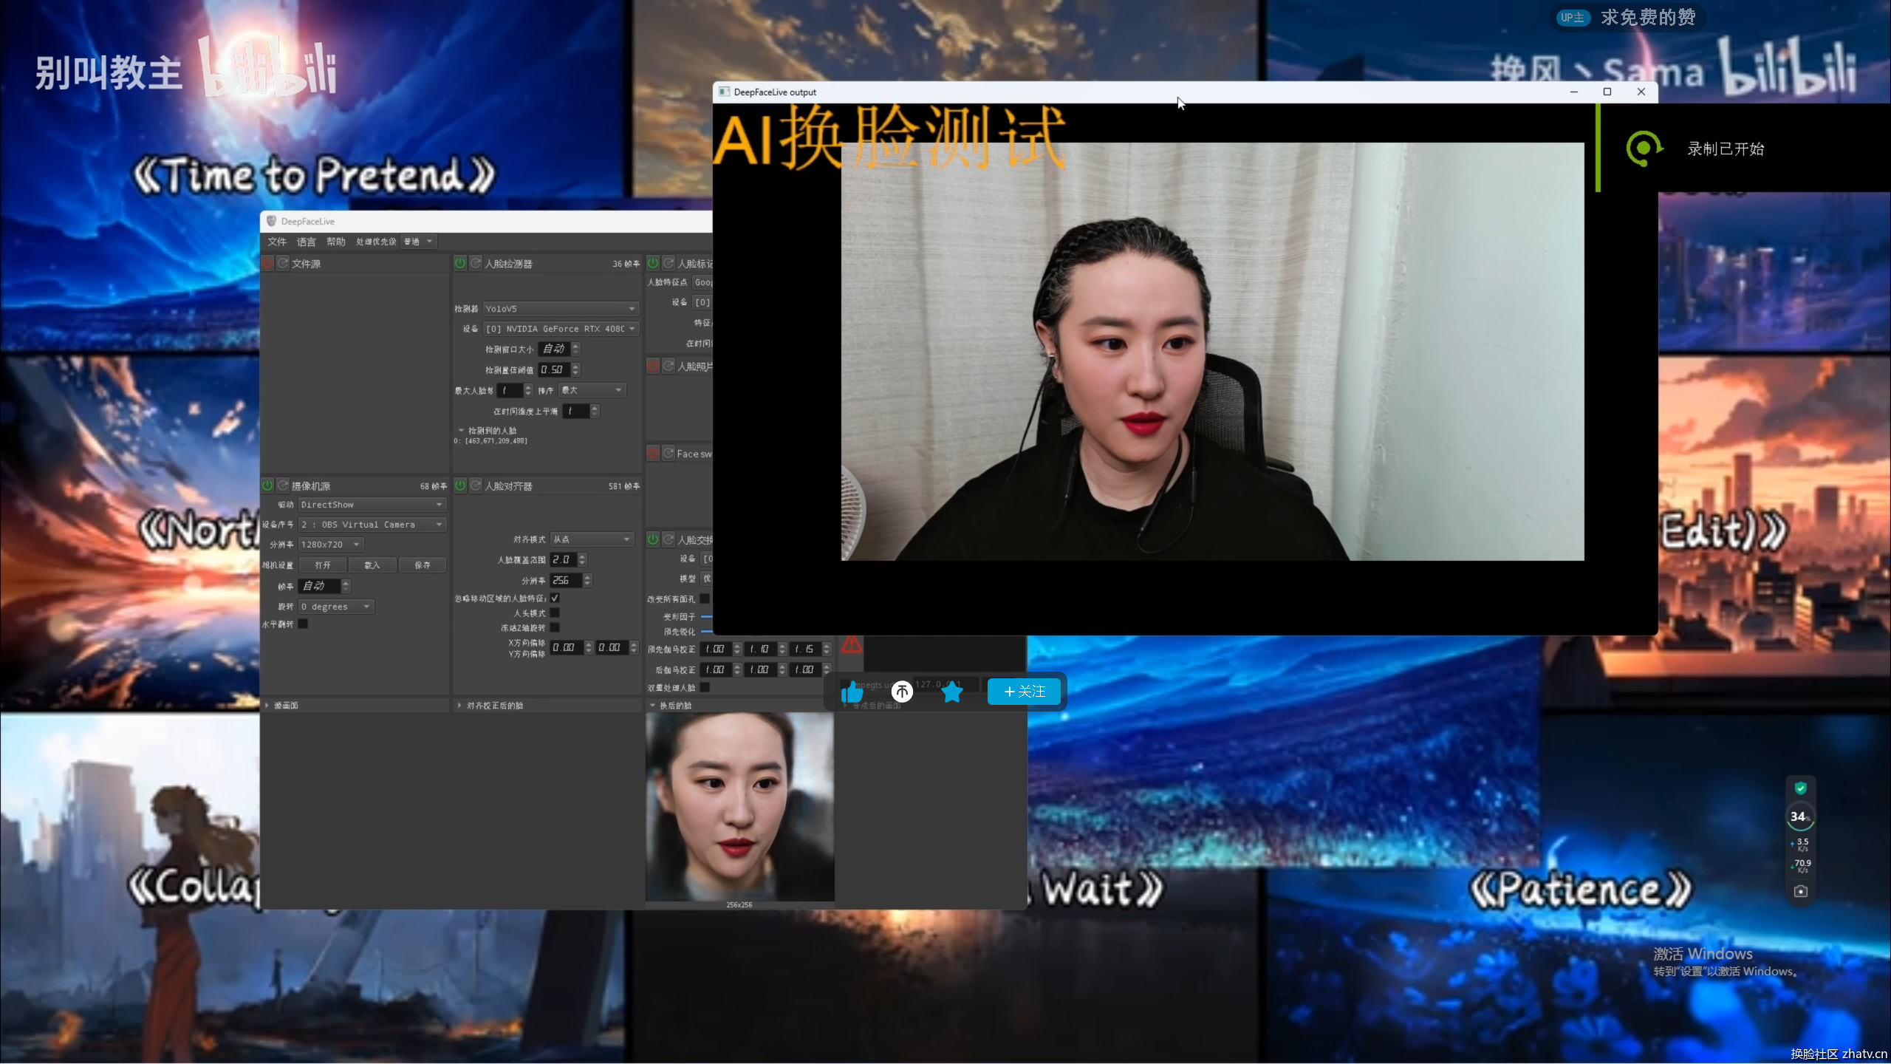Toggle power button of 人脸检测器 module

(x=460, y=263)
